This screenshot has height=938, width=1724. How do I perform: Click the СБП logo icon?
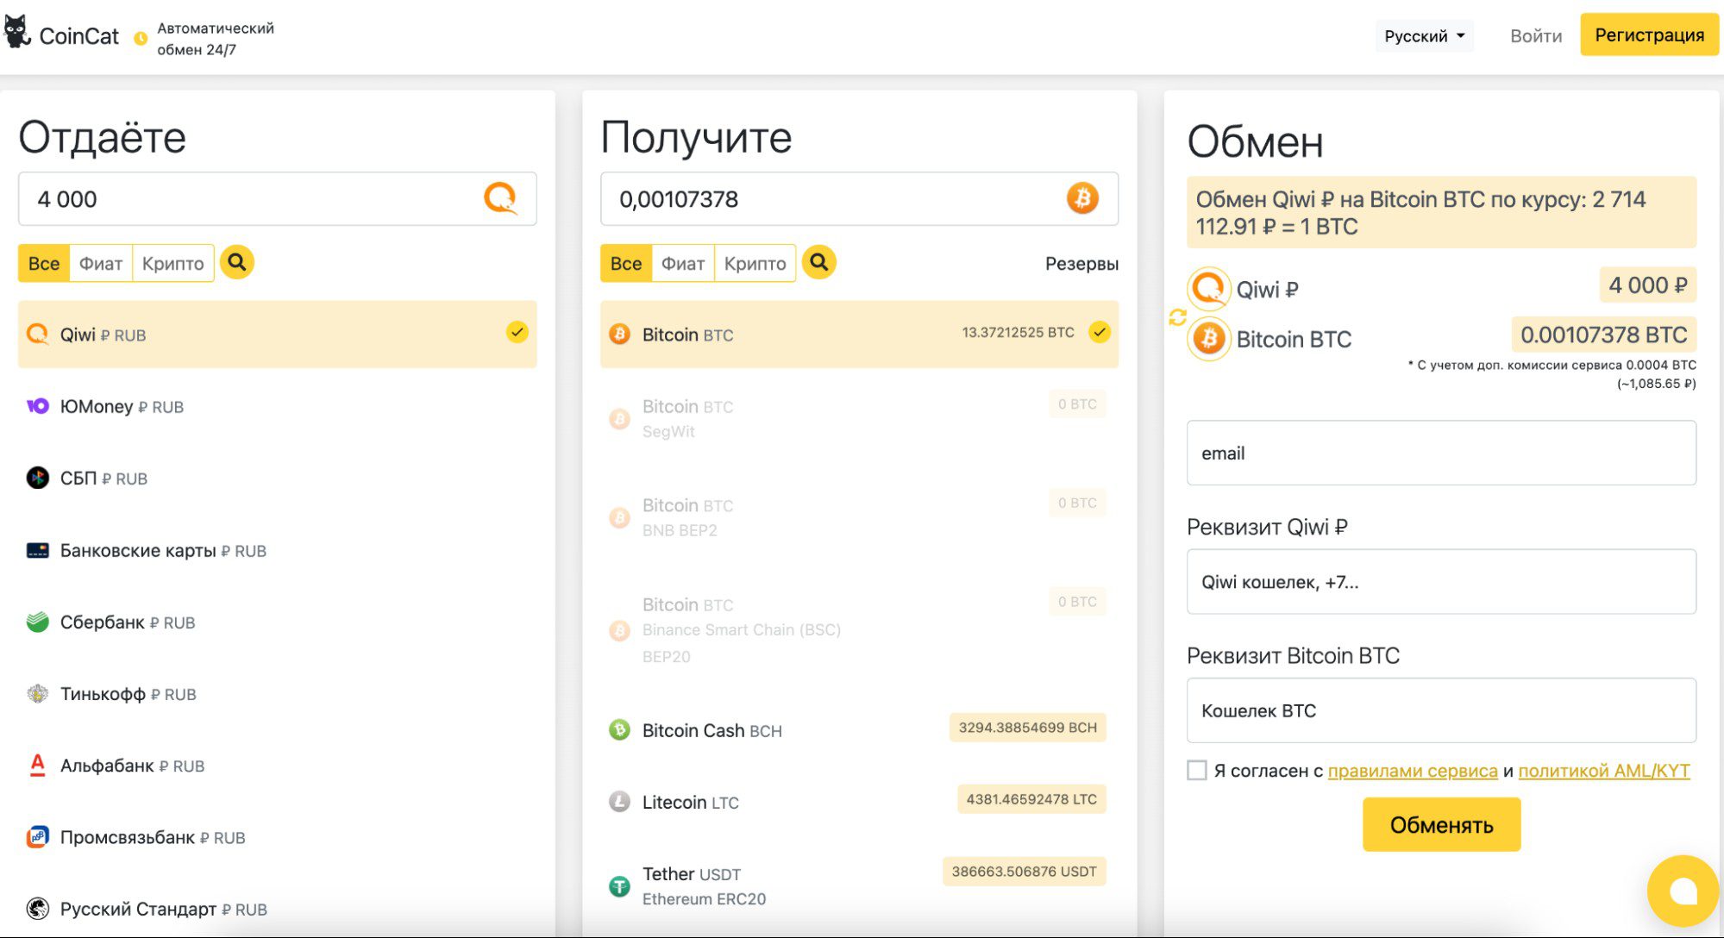tap(37, 477)
